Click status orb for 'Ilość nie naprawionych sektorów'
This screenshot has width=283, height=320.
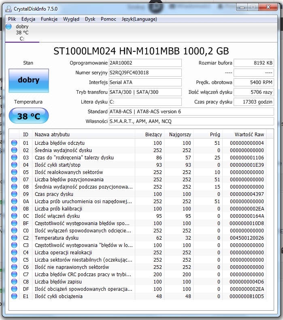coord(14,267)
